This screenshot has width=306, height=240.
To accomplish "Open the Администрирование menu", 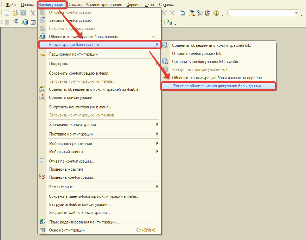I will pos(104,5).
